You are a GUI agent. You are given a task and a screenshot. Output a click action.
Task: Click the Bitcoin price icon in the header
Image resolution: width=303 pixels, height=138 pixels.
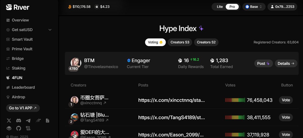coord(70,7)
